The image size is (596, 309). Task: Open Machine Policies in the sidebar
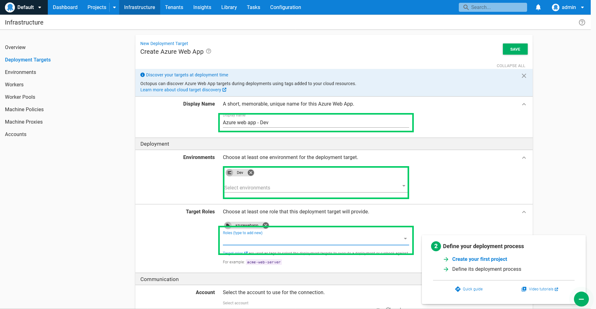[24, 109]
